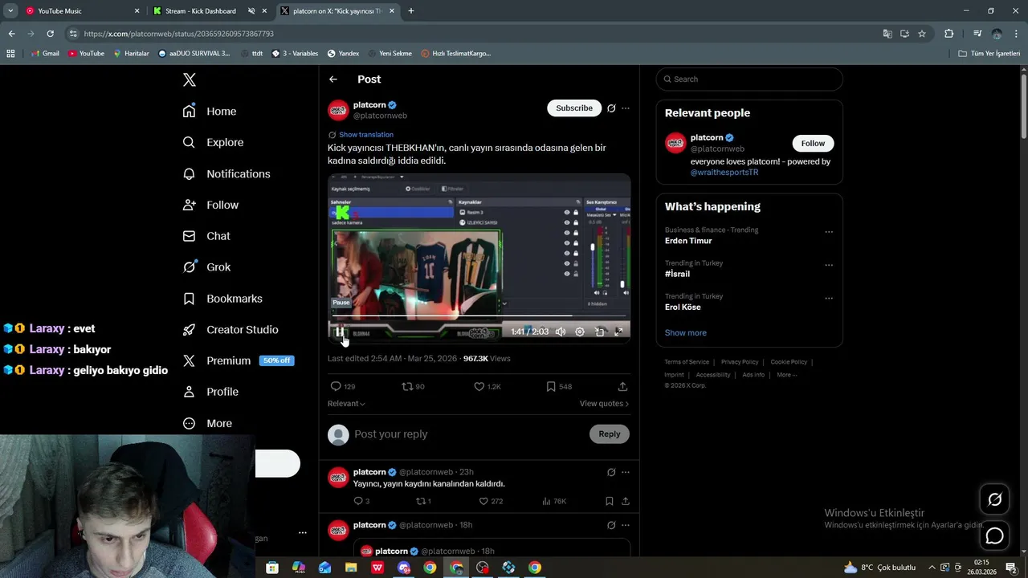Open File Explorer in the taskbar
This screenshot has width=1028, height=578.
coord(351,568)
